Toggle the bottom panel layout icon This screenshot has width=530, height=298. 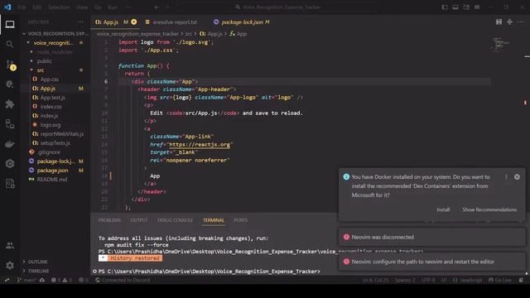tap(455, 7)
